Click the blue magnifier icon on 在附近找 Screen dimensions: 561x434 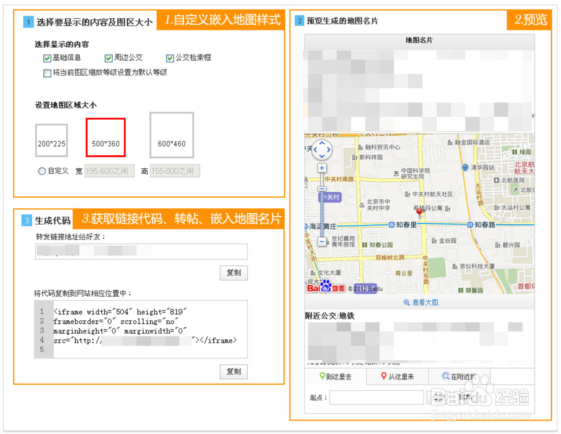point(445,376)
